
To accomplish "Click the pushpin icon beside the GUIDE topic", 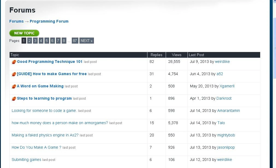I will coord(14,74).
